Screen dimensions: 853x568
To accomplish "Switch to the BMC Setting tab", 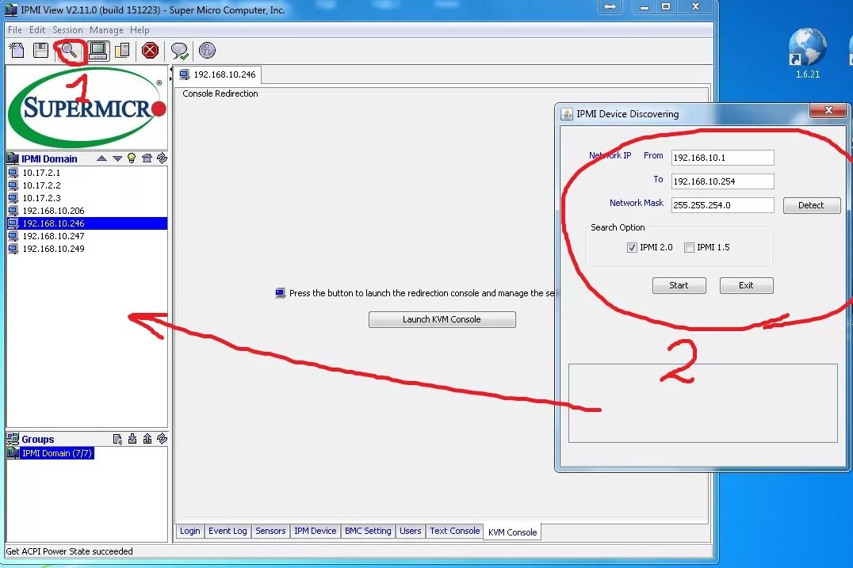I will [x=368, y=531].
